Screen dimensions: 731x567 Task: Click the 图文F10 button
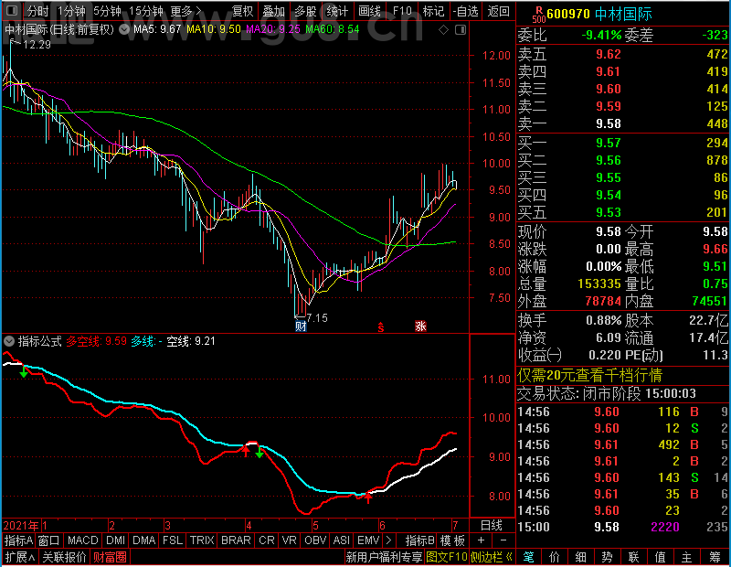447,557
